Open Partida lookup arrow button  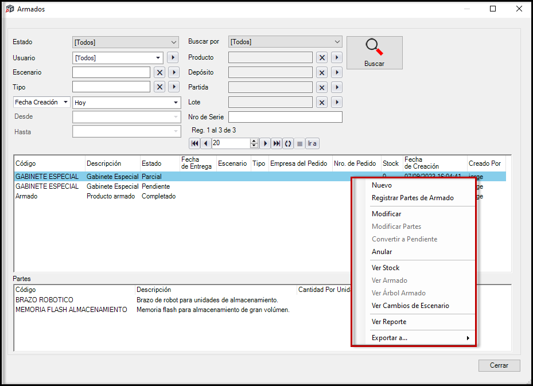(x=337, y=87)
